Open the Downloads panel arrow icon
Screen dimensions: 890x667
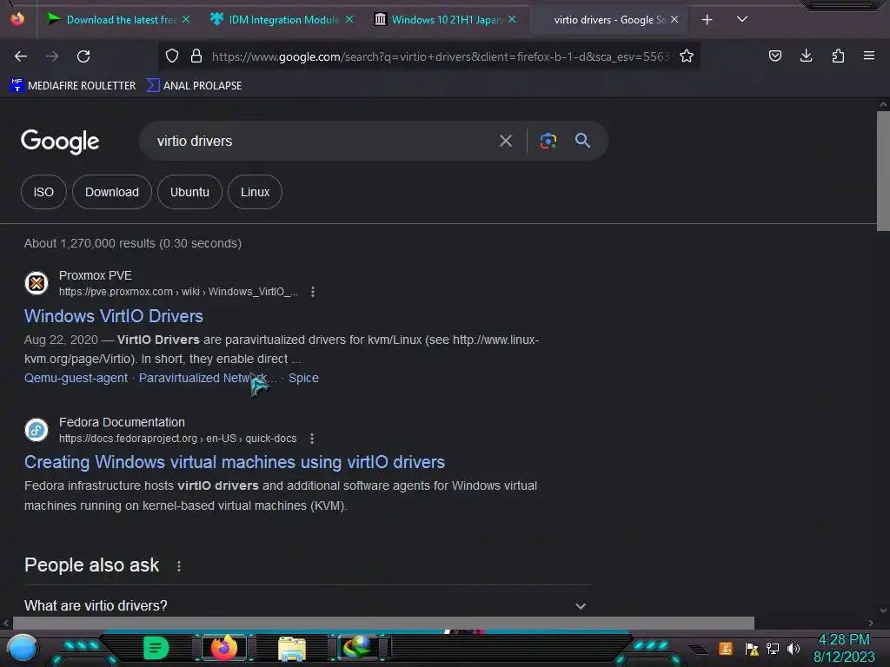pos(806,56)
